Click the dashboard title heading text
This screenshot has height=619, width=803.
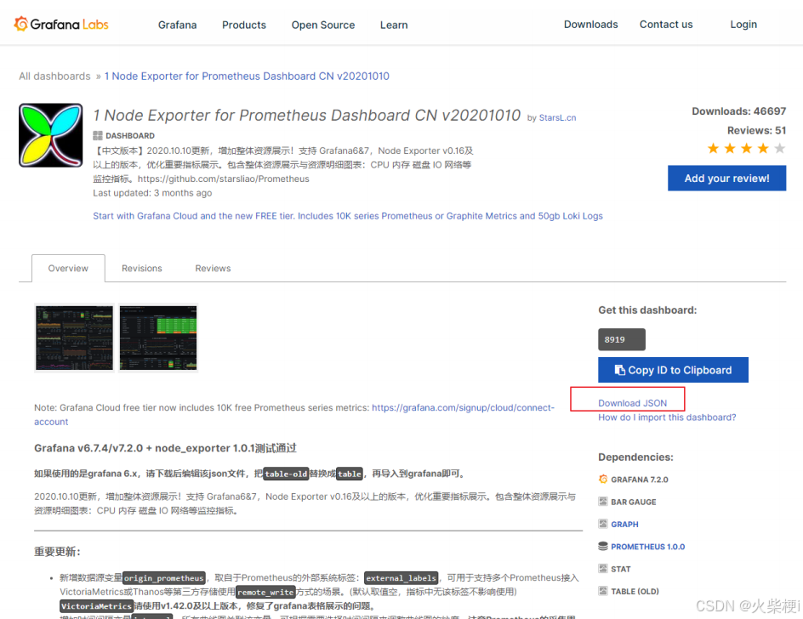tap(307, 115)
